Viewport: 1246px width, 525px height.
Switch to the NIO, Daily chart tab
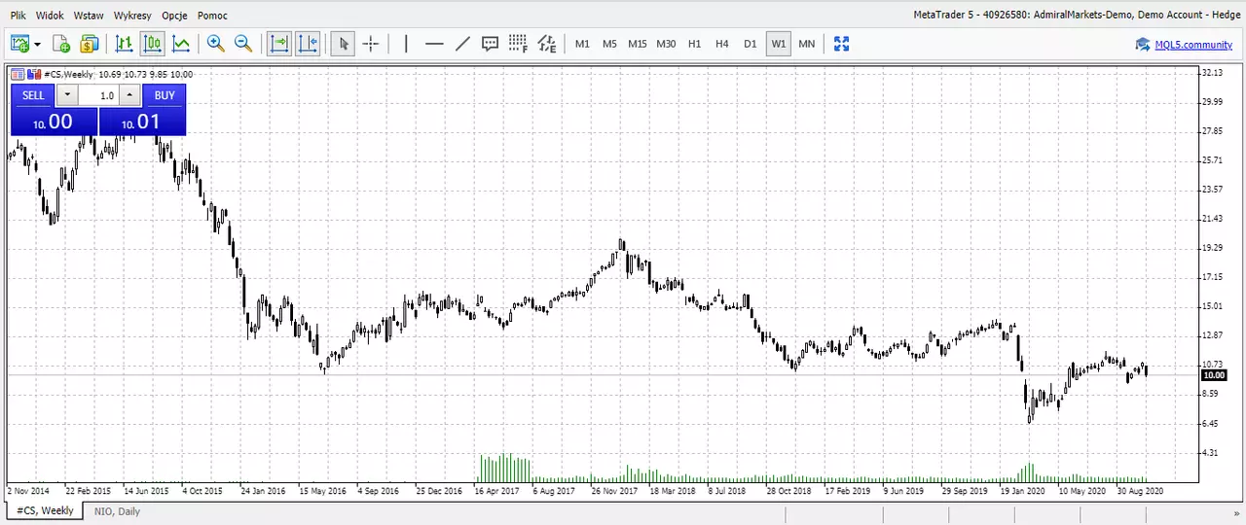click(117, 511)
